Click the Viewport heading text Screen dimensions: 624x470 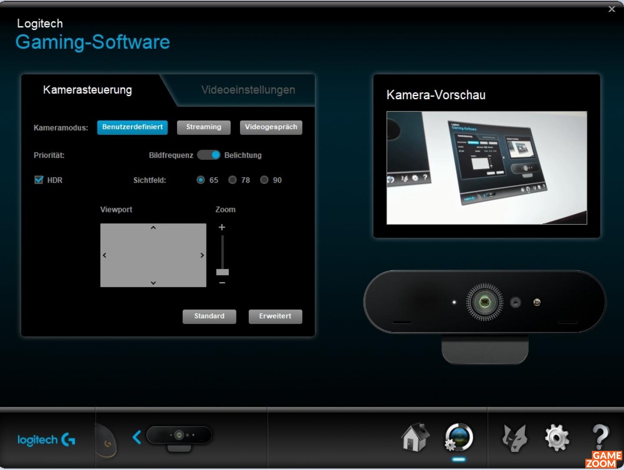pos(116,209)
